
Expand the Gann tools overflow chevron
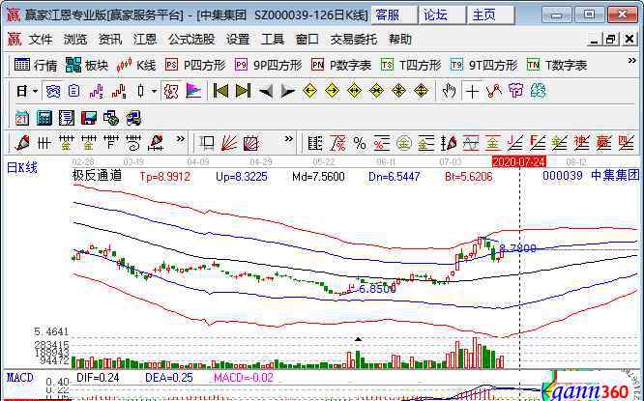289,139
